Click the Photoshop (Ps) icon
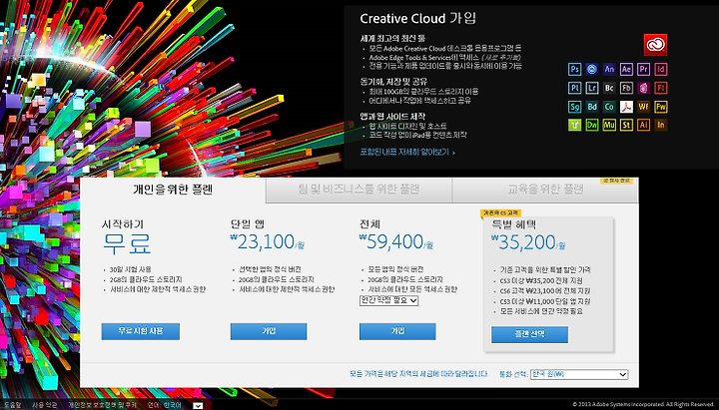Screen dimensions: 719x410 pyautogui.click(x=574, y=69)
